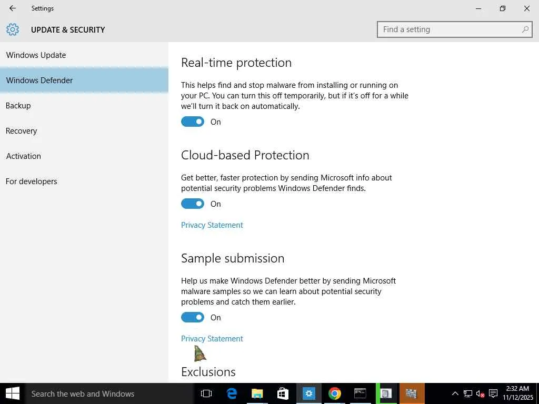Open the Action Center notifications icon
Viewport: 539px width, 404px height.
coord(493,393)
